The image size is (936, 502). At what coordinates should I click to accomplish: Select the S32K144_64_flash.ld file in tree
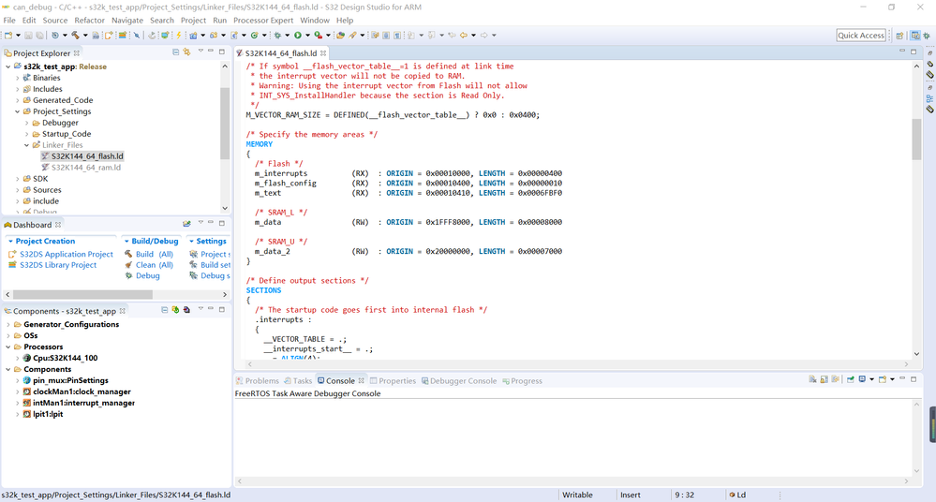pos(87,156)
